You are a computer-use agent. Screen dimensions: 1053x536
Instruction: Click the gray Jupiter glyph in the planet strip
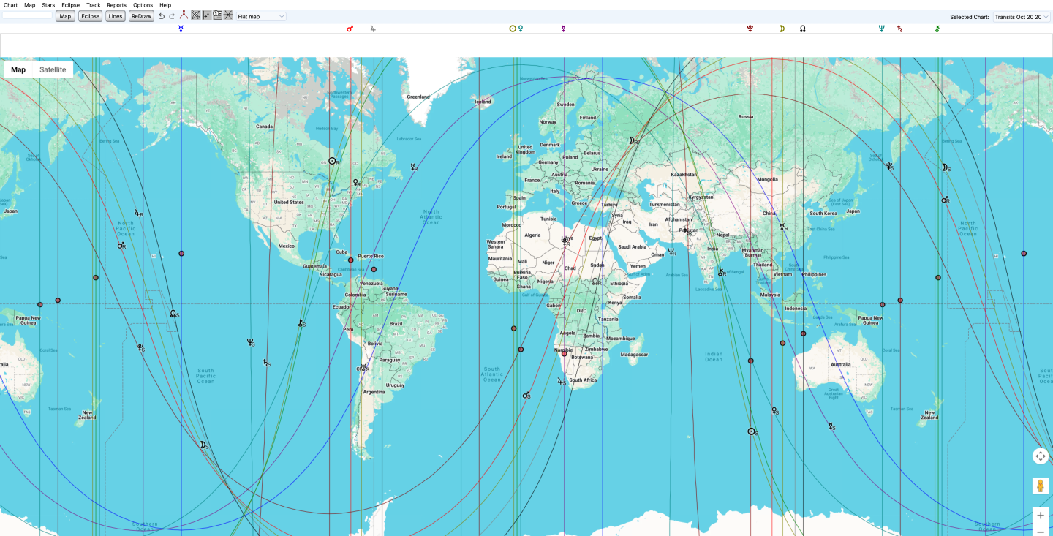coord(373,29)
